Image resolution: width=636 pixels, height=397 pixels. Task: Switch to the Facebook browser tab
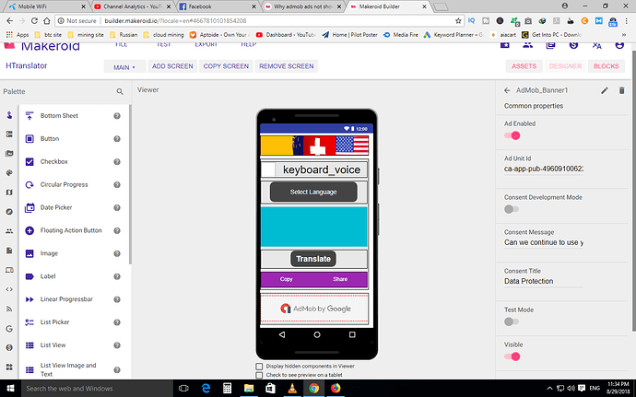[217, 6]
